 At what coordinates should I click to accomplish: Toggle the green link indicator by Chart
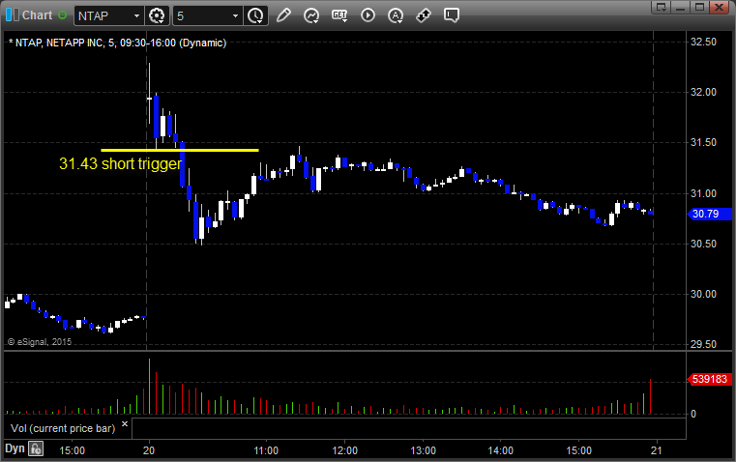62,15
